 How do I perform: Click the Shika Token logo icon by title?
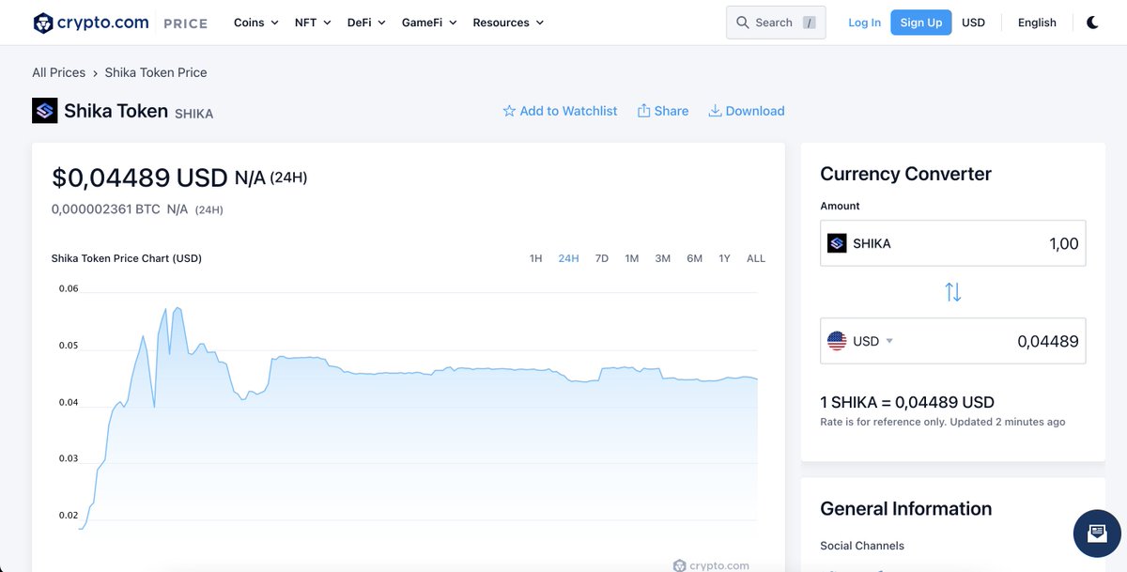tap(44, 111)
